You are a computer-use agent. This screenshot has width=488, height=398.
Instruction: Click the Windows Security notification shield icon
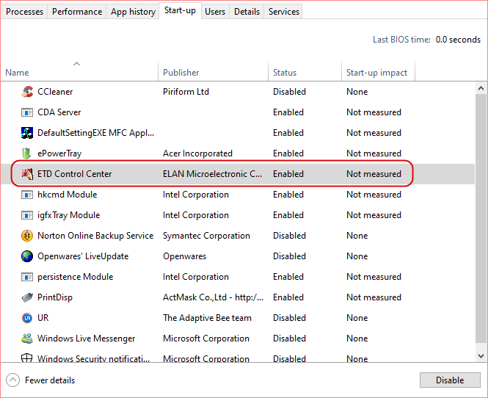[x=27, y=358]
